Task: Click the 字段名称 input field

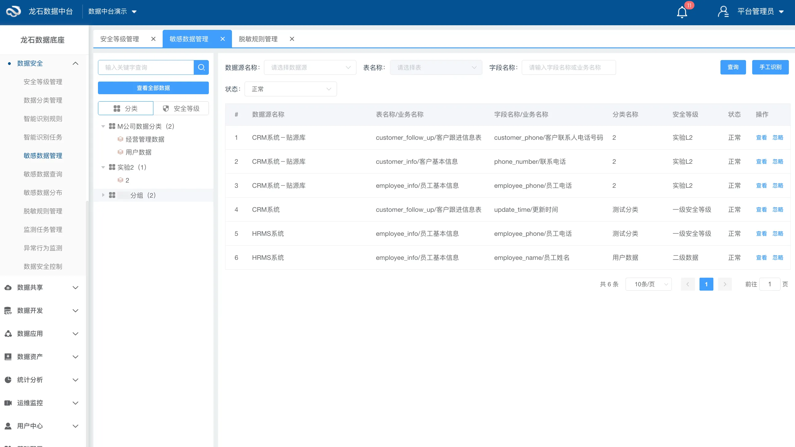Action: [x=569, y=67]
